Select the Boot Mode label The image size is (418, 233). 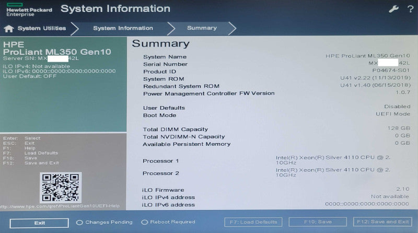click(159, 115)
